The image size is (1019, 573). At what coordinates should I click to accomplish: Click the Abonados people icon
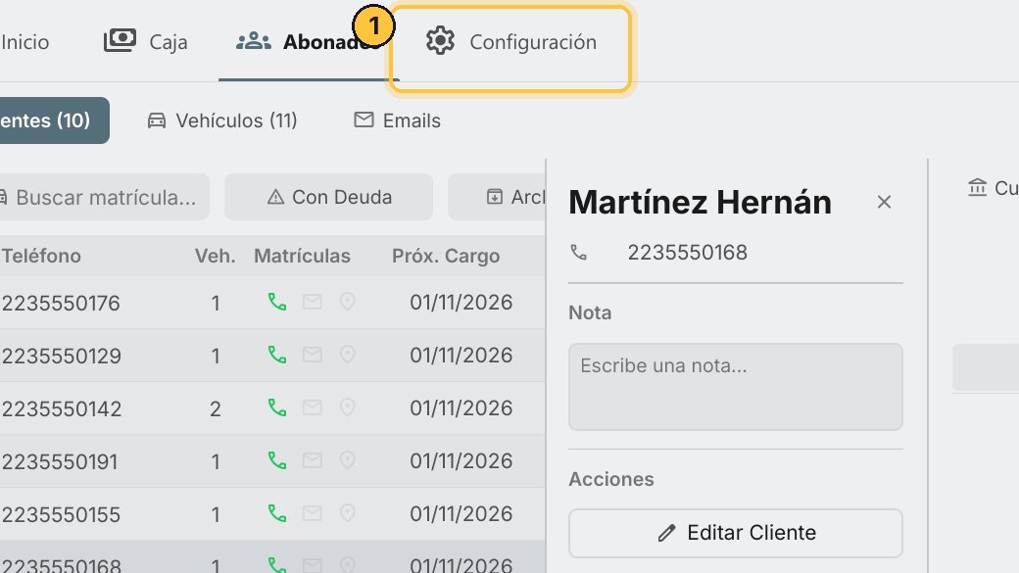pos(254,41)
